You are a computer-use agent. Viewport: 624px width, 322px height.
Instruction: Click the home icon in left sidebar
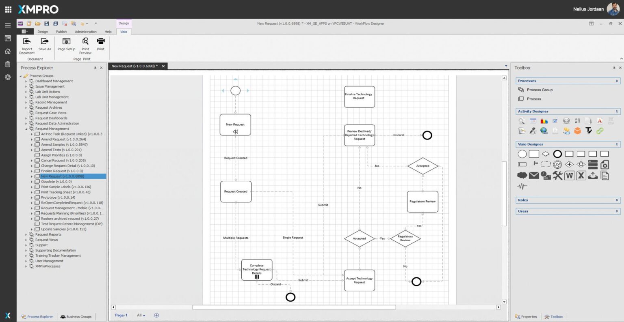coord(8,51)
